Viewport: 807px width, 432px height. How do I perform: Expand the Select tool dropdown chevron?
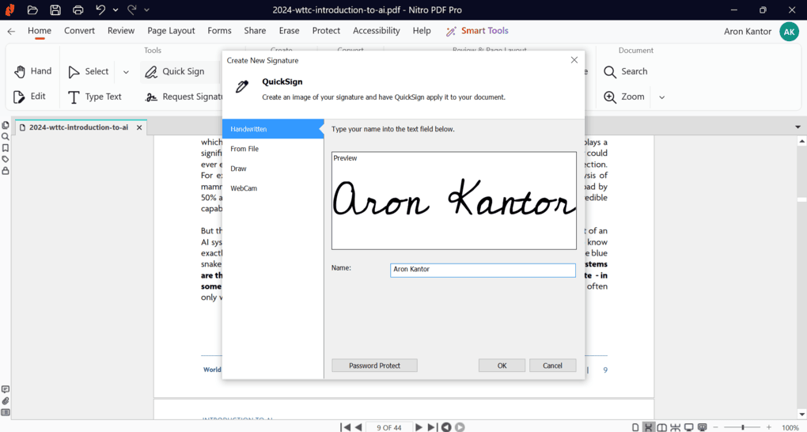point(126,72)
